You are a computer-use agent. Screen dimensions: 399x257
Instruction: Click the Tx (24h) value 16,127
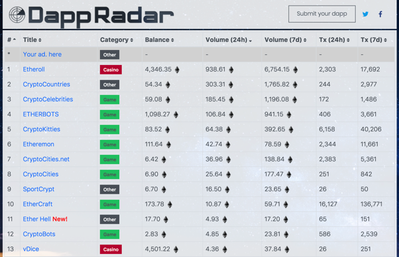coord(328,204)
